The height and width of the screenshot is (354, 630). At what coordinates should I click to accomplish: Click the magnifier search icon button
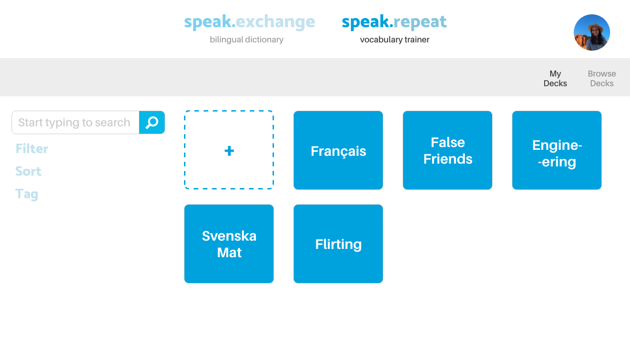click(152, 122)
